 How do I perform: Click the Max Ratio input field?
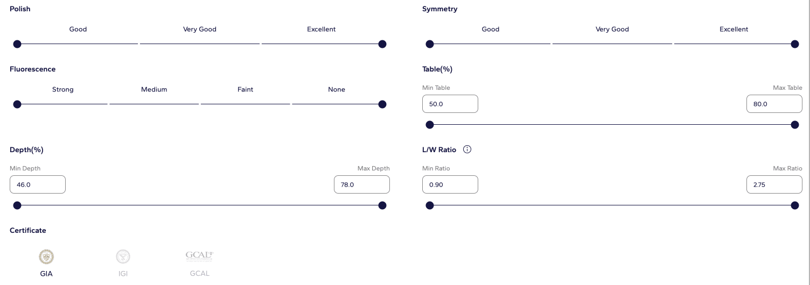pos(774,184)
